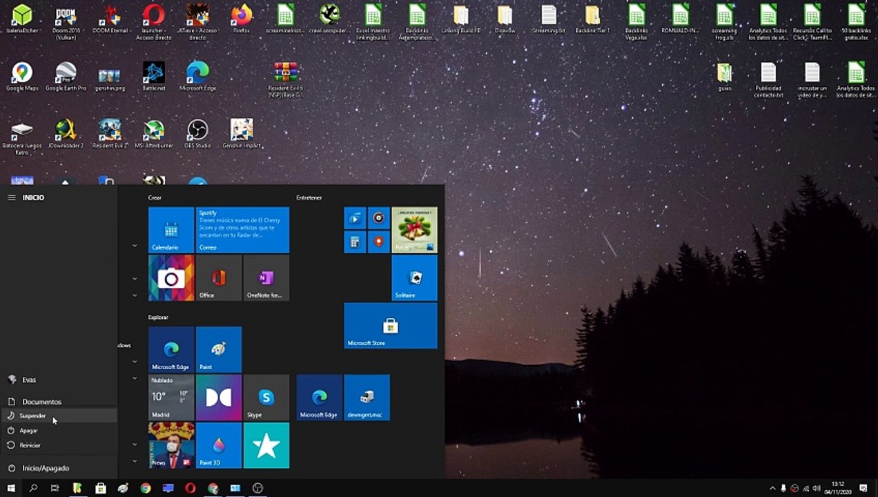Open Documentos from the Start sidebar

coord(59,402)
